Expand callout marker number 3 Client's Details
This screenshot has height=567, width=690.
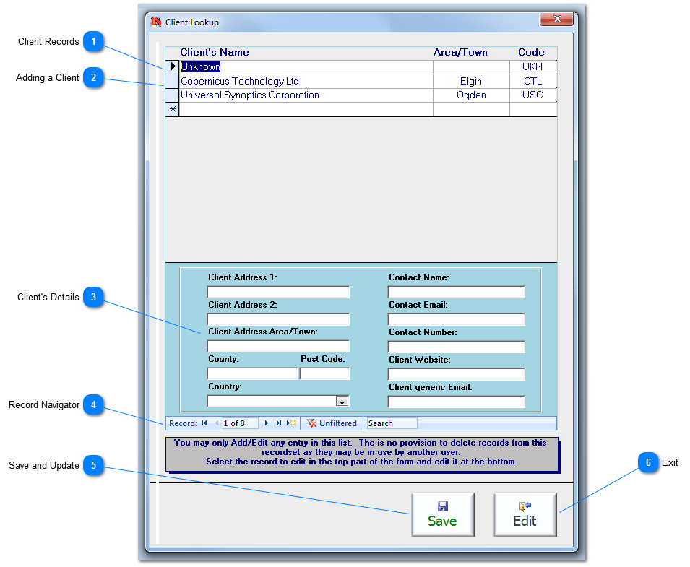click(93, 297)
